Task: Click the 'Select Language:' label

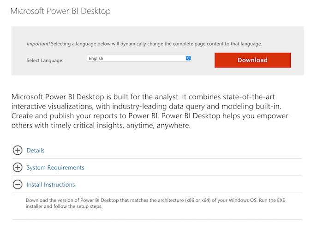Action: [45, 61]
